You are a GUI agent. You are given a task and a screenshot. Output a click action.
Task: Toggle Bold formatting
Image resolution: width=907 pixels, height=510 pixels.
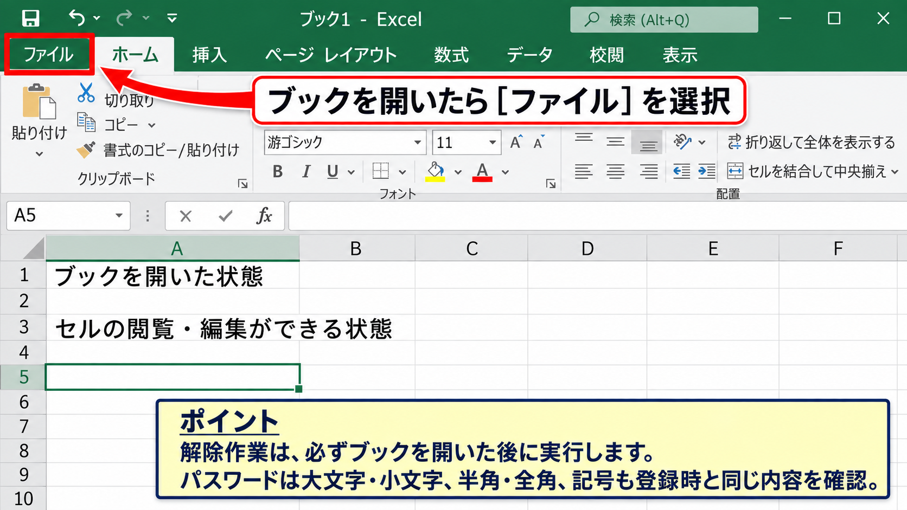[278, 172]
